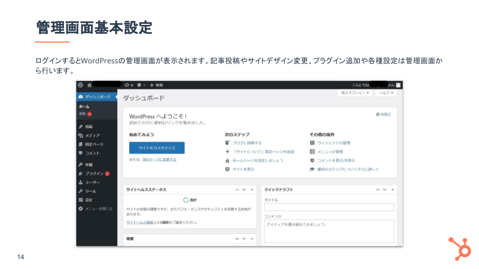Click the pin icon beside 投稿
479x269 pixels.
[x=81, y=127]
